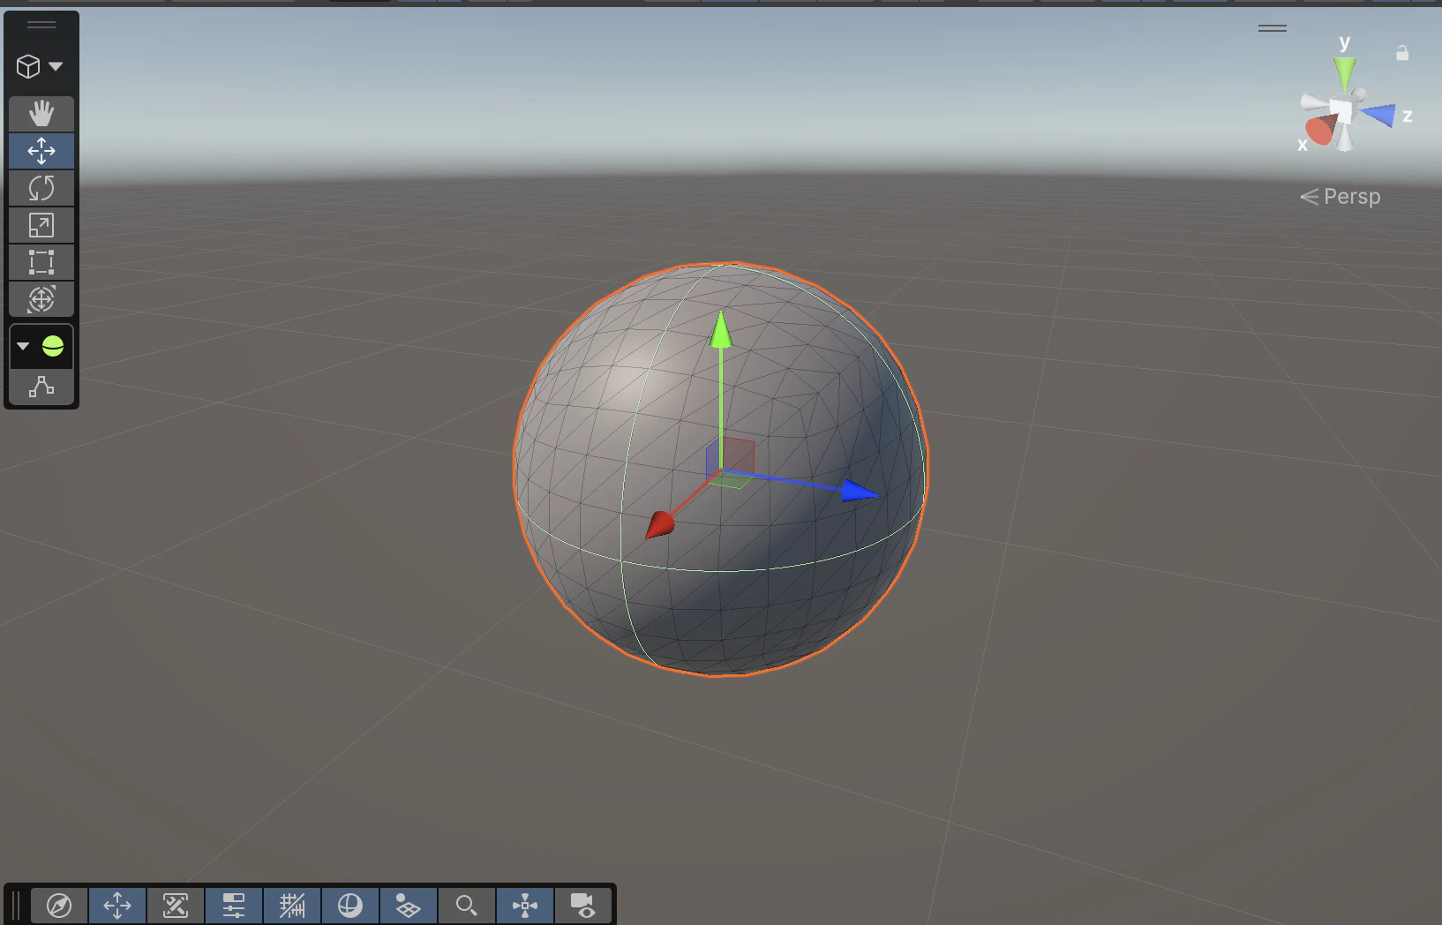Click the red X arrow of move gizmo
The height and width of the screenshot is (925, 1442).
pos(660,524)
